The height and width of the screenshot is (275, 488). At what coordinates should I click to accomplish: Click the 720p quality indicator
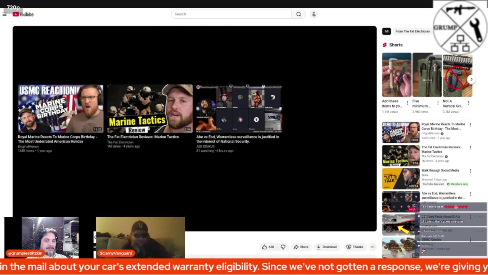tap(13, 7)
